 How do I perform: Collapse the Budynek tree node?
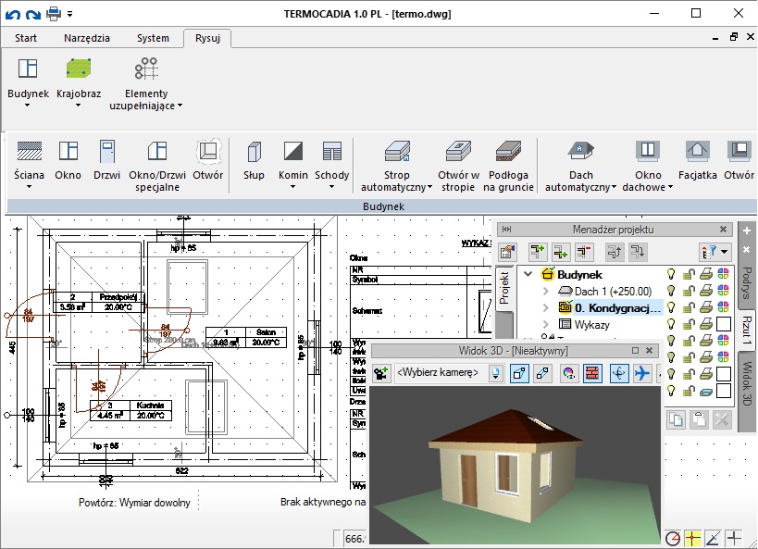528,274
